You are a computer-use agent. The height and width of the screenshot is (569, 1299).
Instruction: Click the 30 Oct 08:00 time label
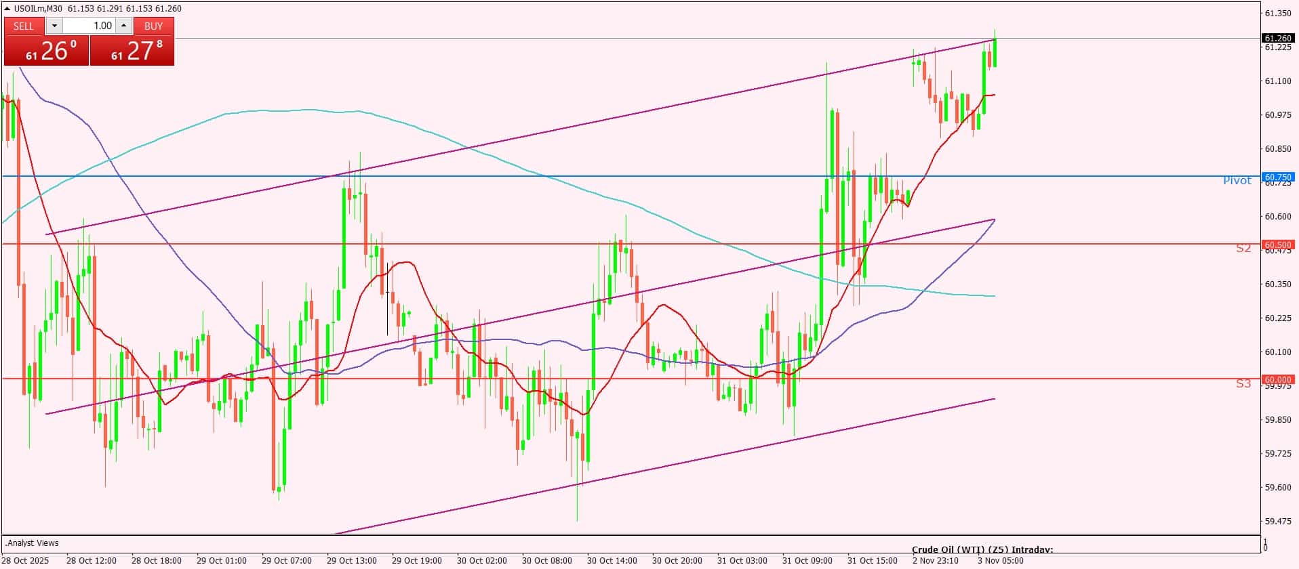[546, 561]
